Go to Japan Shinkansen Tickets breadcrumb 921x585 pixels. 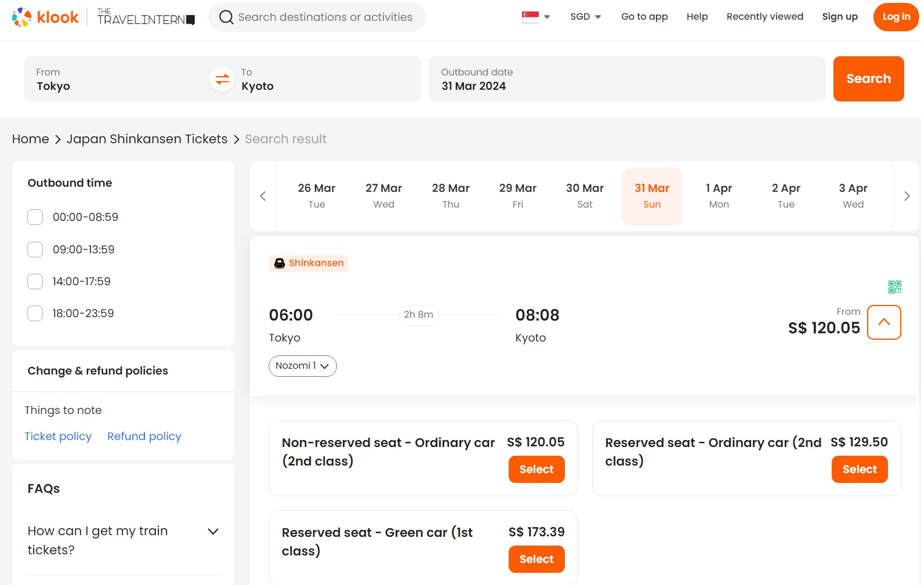pos(147,139)
